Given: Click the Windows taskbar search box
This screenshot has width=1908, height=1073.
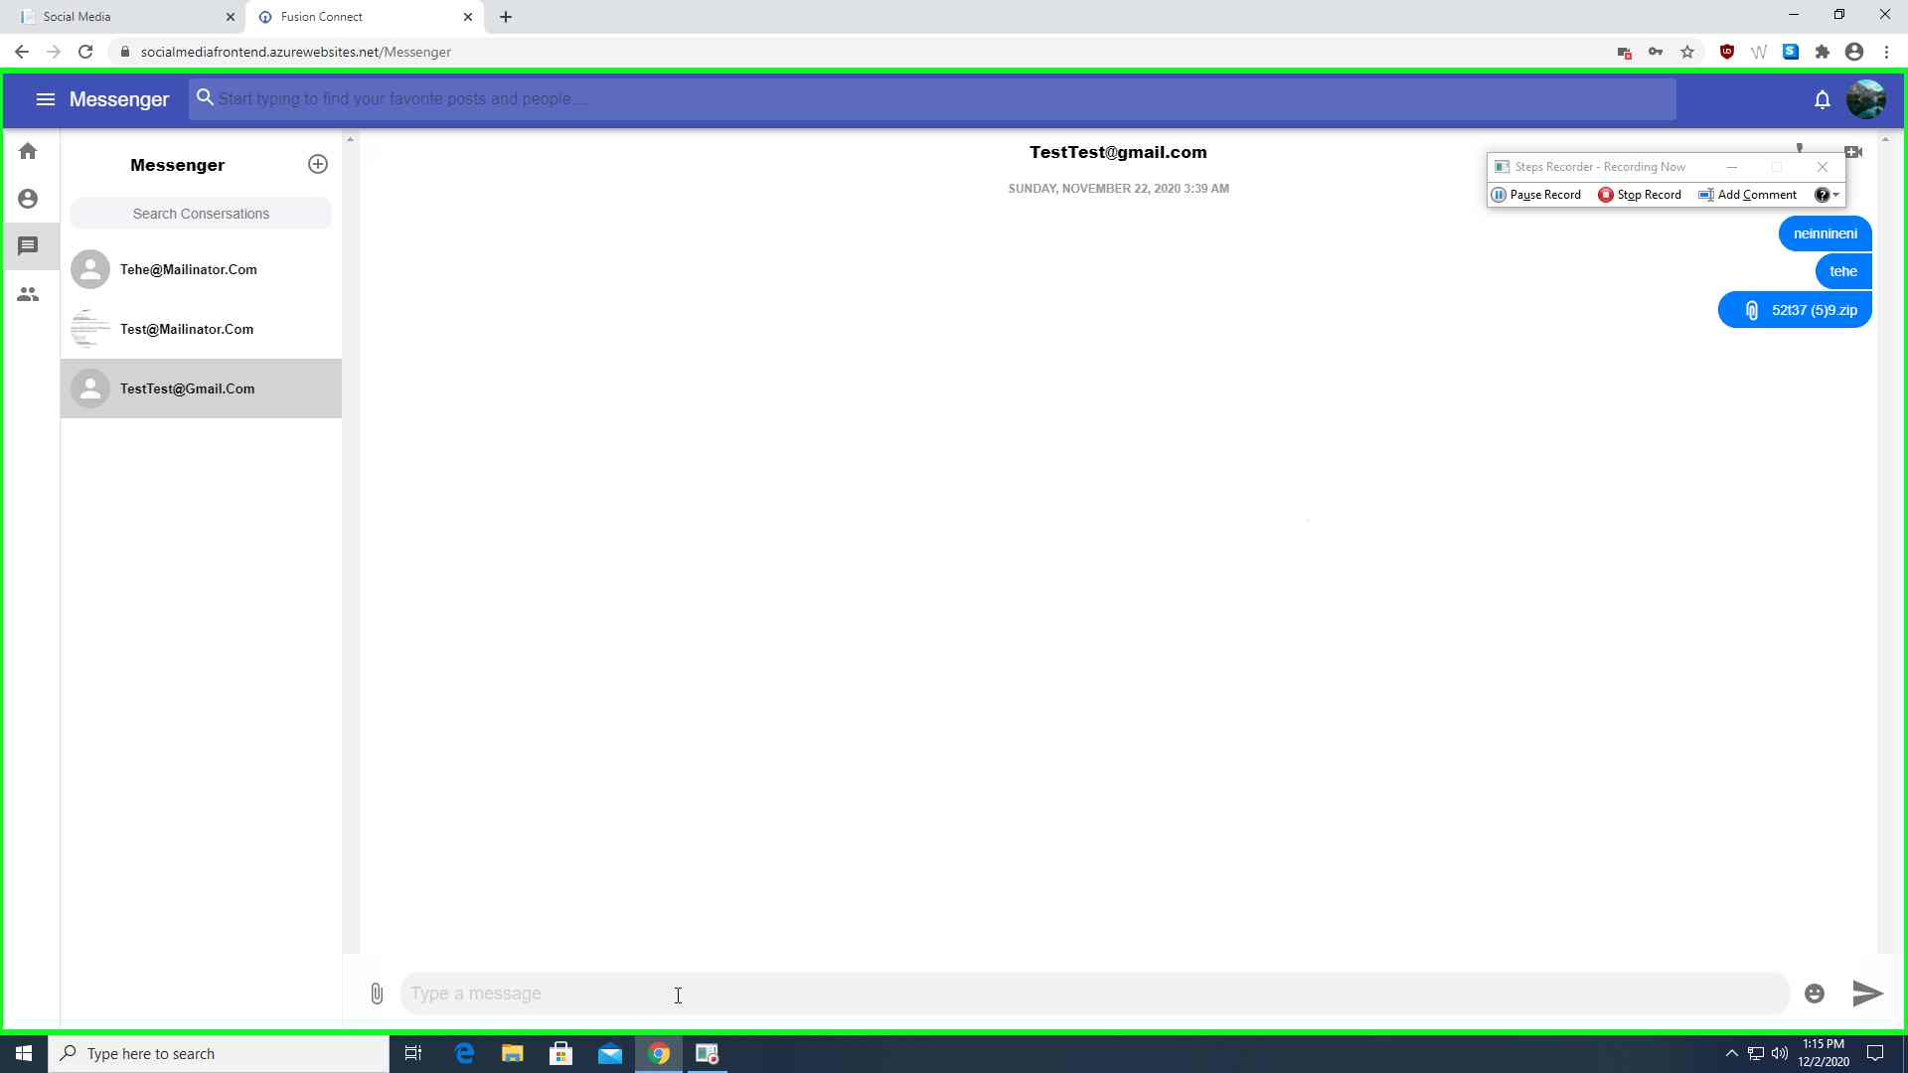Looking at the screenshot, I should (219, 1053).
